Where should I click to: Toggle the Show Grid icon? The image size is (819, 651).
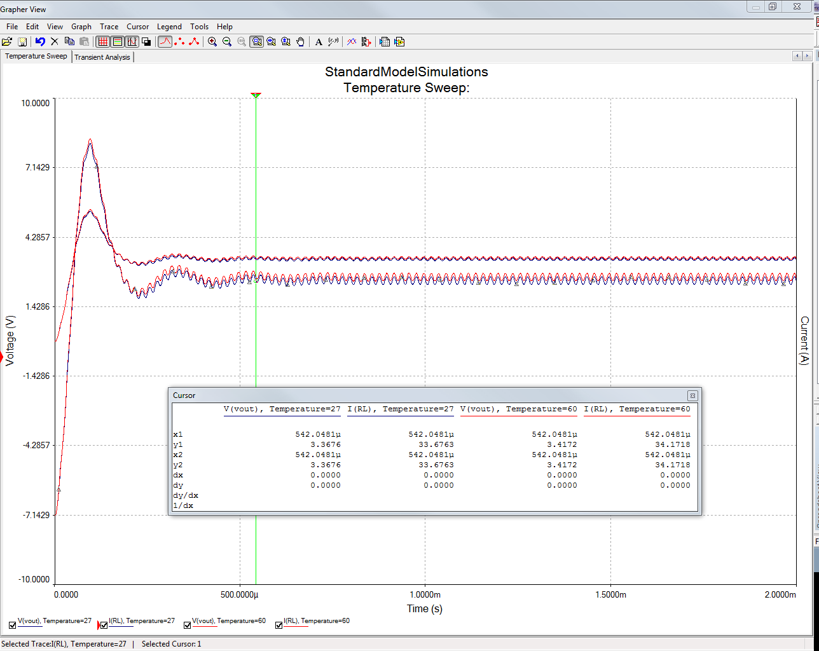point(102,42)
